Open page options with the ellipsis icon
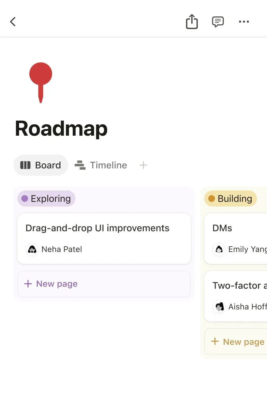The width and height of the screenshot is (267, 401). (x=244, y=21)
